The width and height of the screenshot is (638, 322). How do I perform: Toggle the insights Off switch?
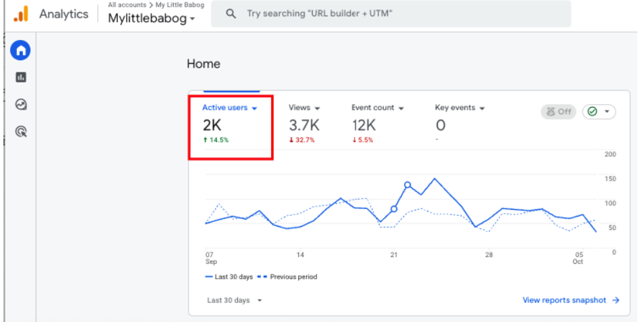tap(558, 112)
